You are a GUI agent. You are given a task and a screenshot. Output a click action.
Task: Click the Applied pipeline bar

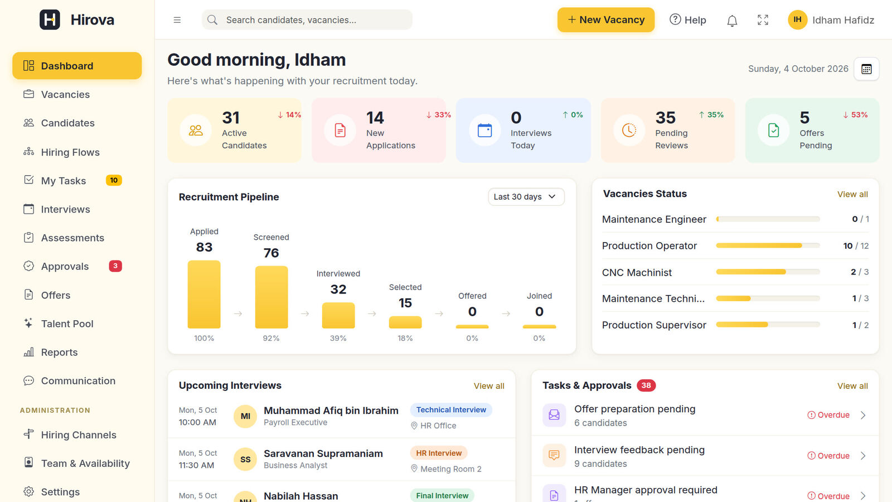tap(204, 295)
